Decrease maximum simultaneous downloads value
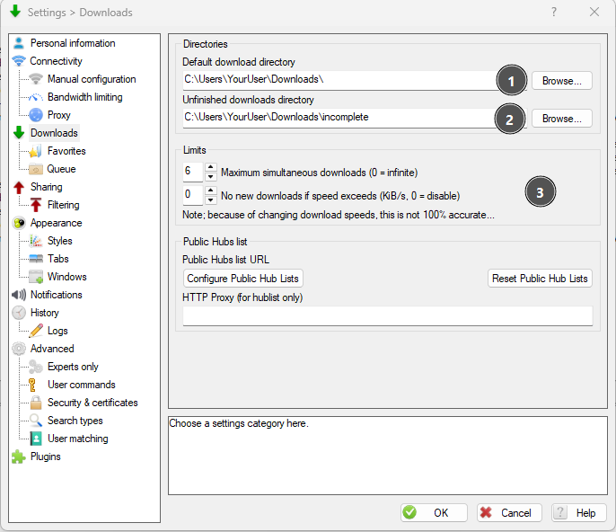This screenshot has width=616, height=532. point(210,177)
